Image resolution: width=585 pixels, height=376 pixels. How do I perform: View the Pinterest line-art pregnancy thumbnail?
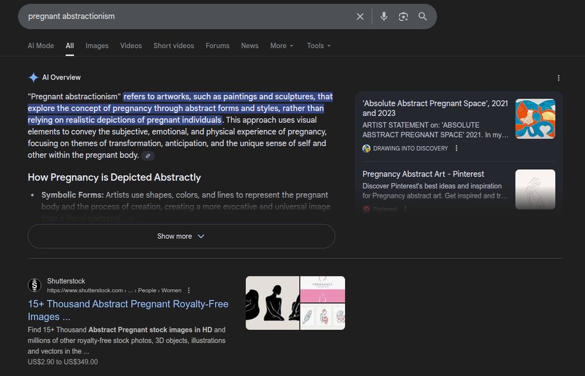point(535,189)
